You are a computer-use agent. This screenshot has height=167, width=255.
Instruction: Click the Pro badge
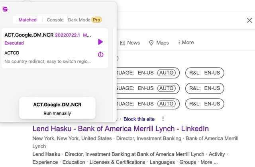pos(96,20)
